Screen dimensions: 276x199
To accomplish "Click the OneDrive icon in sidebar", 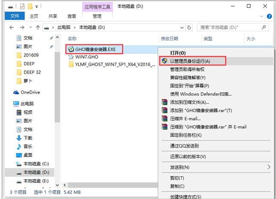I will coord(16,92).
